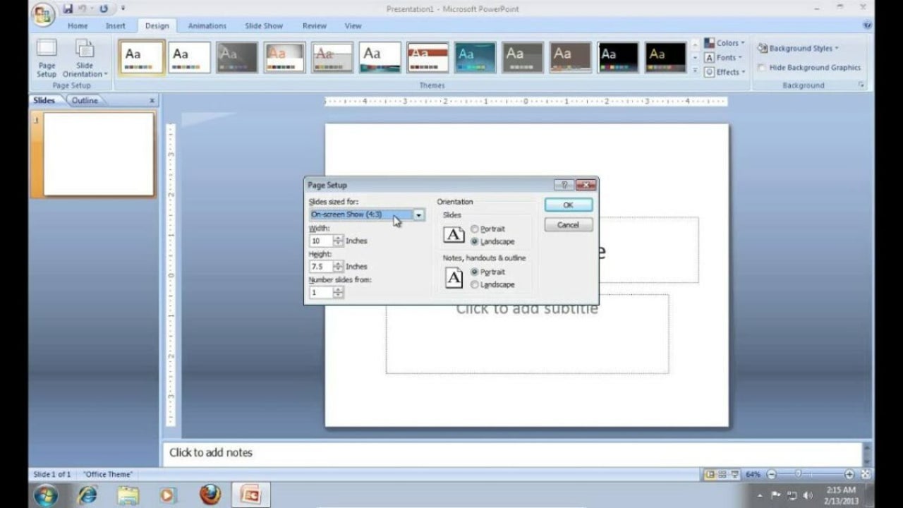The height and width of the screenshot is (508, 903).
Task: Cancel the Page Setup dialog
Action: [x=568, y=225]
